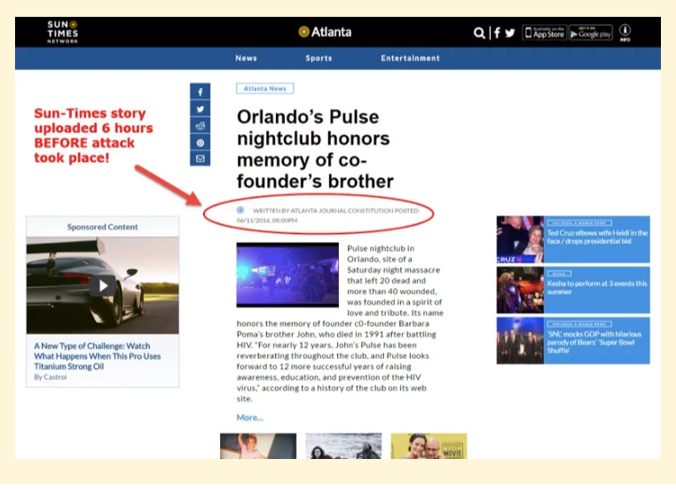Screen dimensions: 676x490
Task: Open the Sports menu
Action: 319,58
